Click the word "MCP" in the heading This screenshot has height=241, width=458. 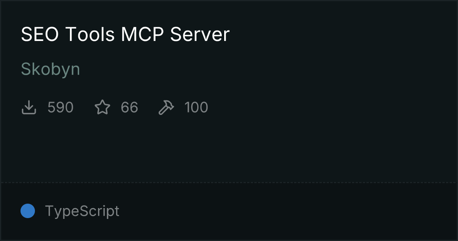(142, 34)
